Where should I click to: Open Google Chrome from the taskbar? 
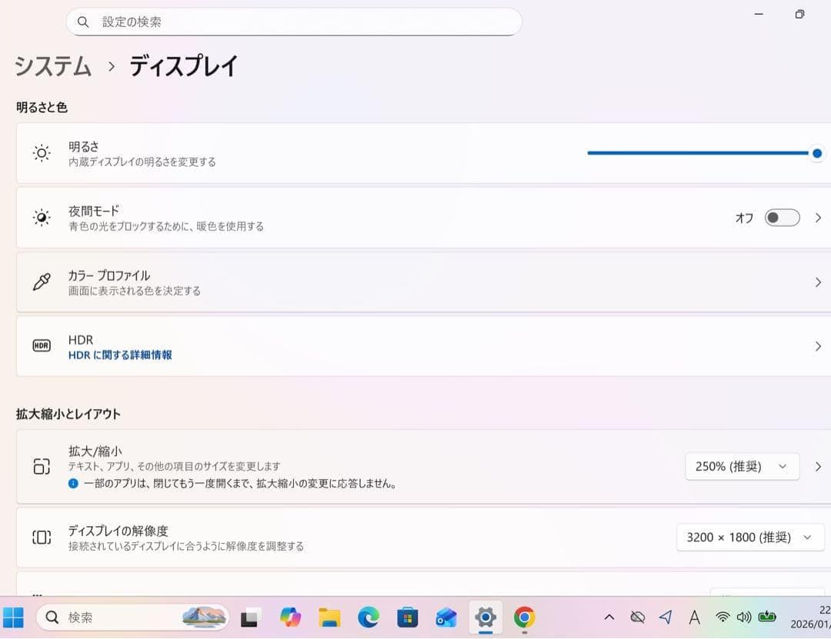click(x=524, y=617)
